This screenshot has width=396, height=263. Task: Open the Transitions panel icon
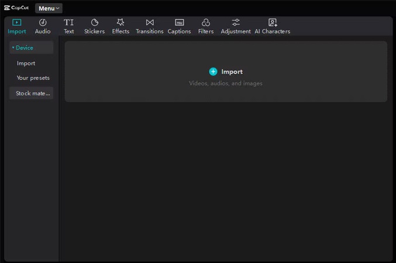pyautogui.click(x=150, y=22)
